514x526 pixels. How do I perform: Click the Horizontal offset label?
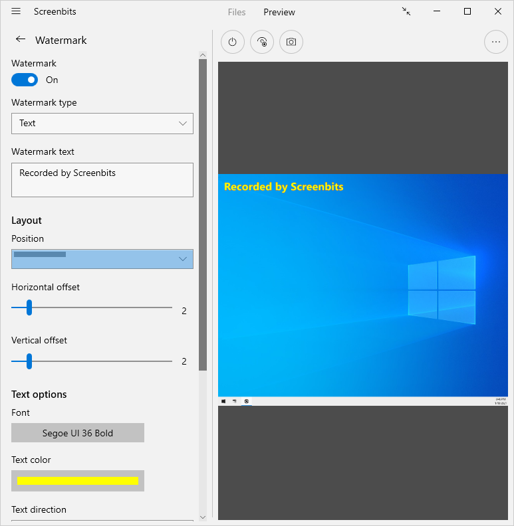[x=45, y=287]
